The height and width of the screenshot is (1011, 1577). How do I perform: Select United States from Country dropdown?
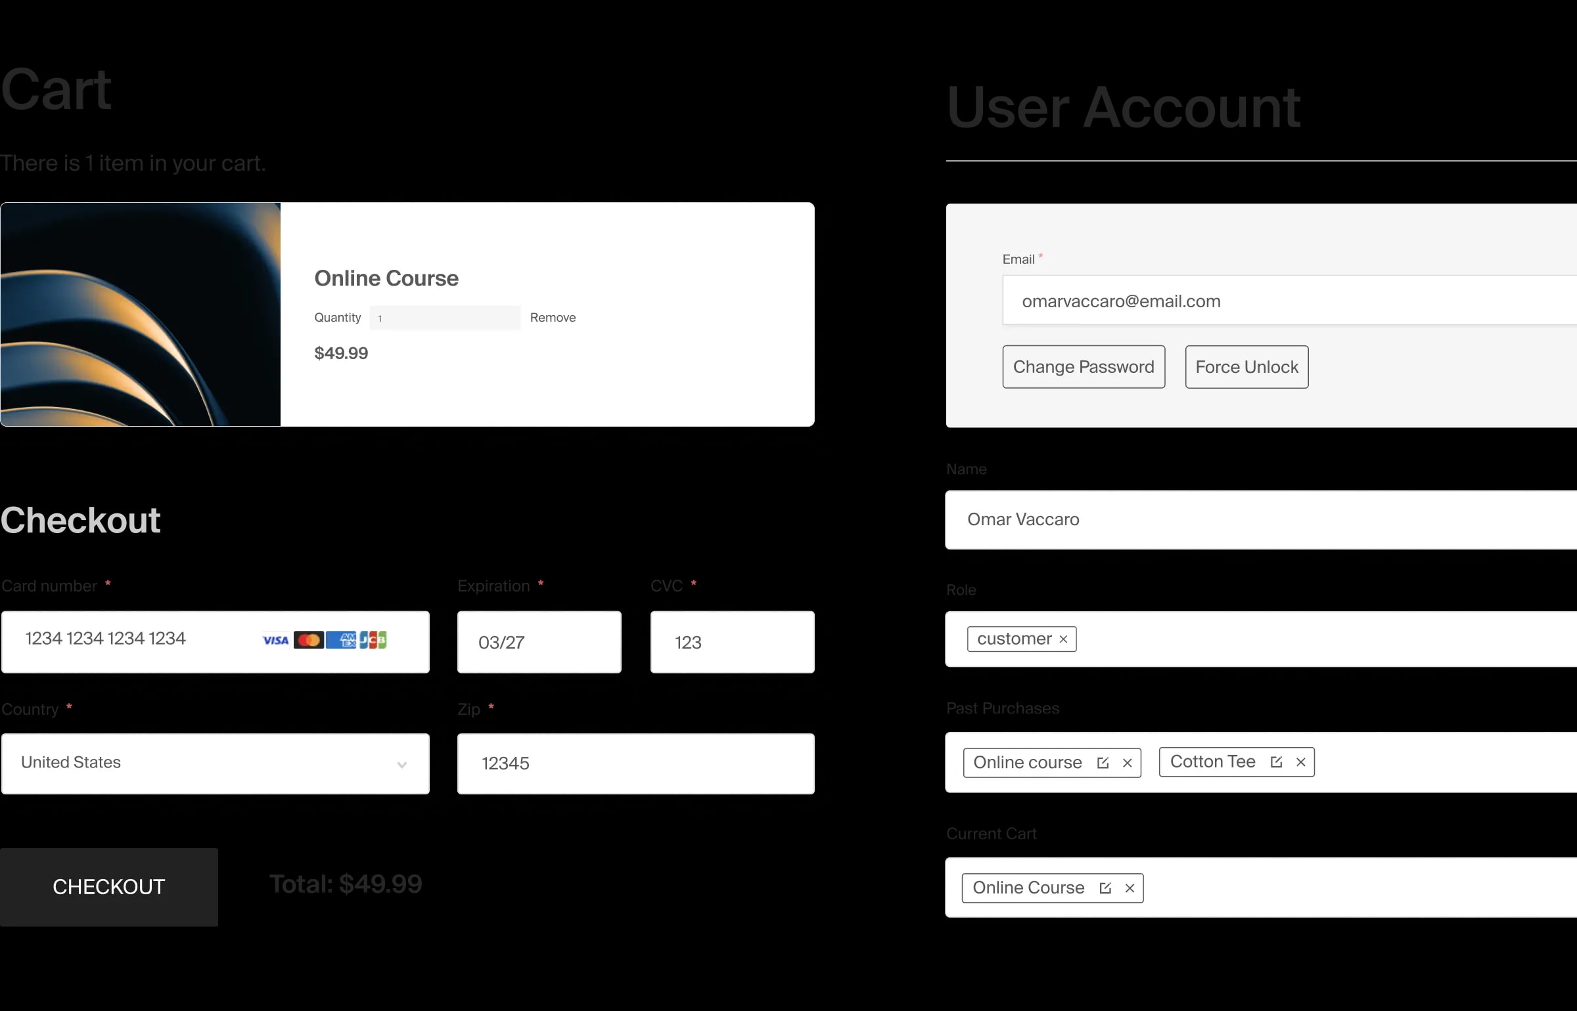coord(214,763)
